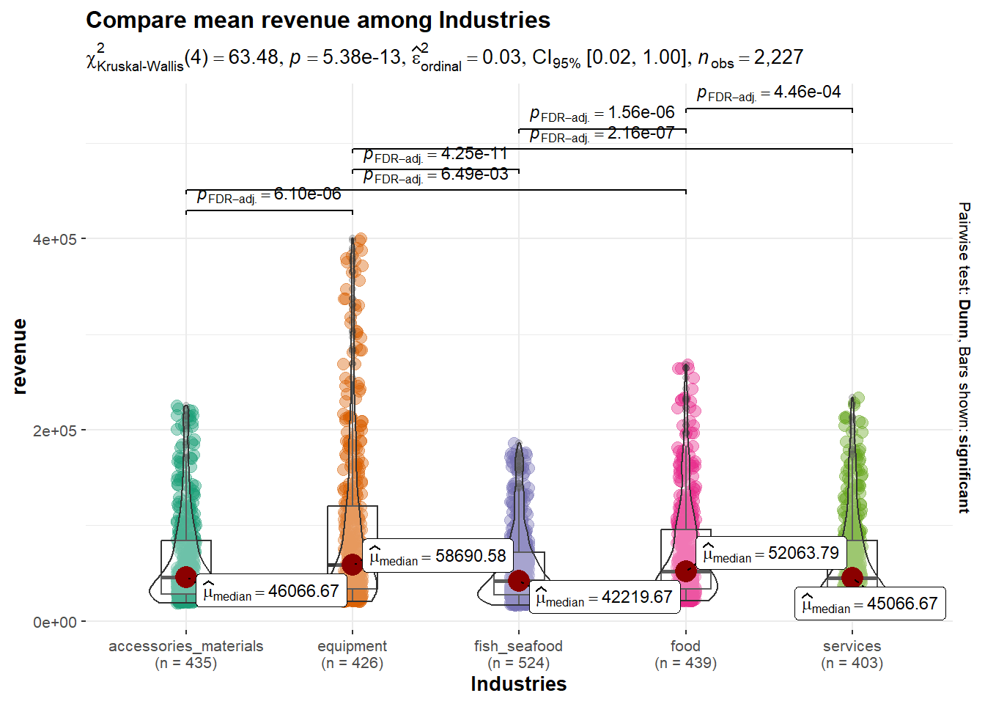
Task: Click the dark red median dot for equipment
Action: [x=353, y=564]
